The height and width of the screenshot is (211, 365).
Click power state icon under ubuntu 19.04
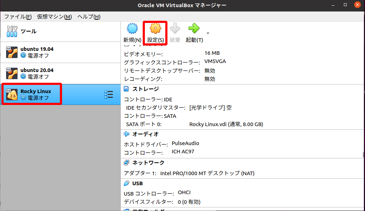pyautogui.click(x=23, y=55)
